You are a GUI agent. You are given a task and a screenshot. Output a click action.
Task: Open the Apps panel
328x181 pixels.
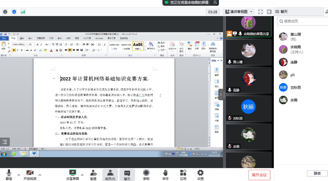[183, 175]
